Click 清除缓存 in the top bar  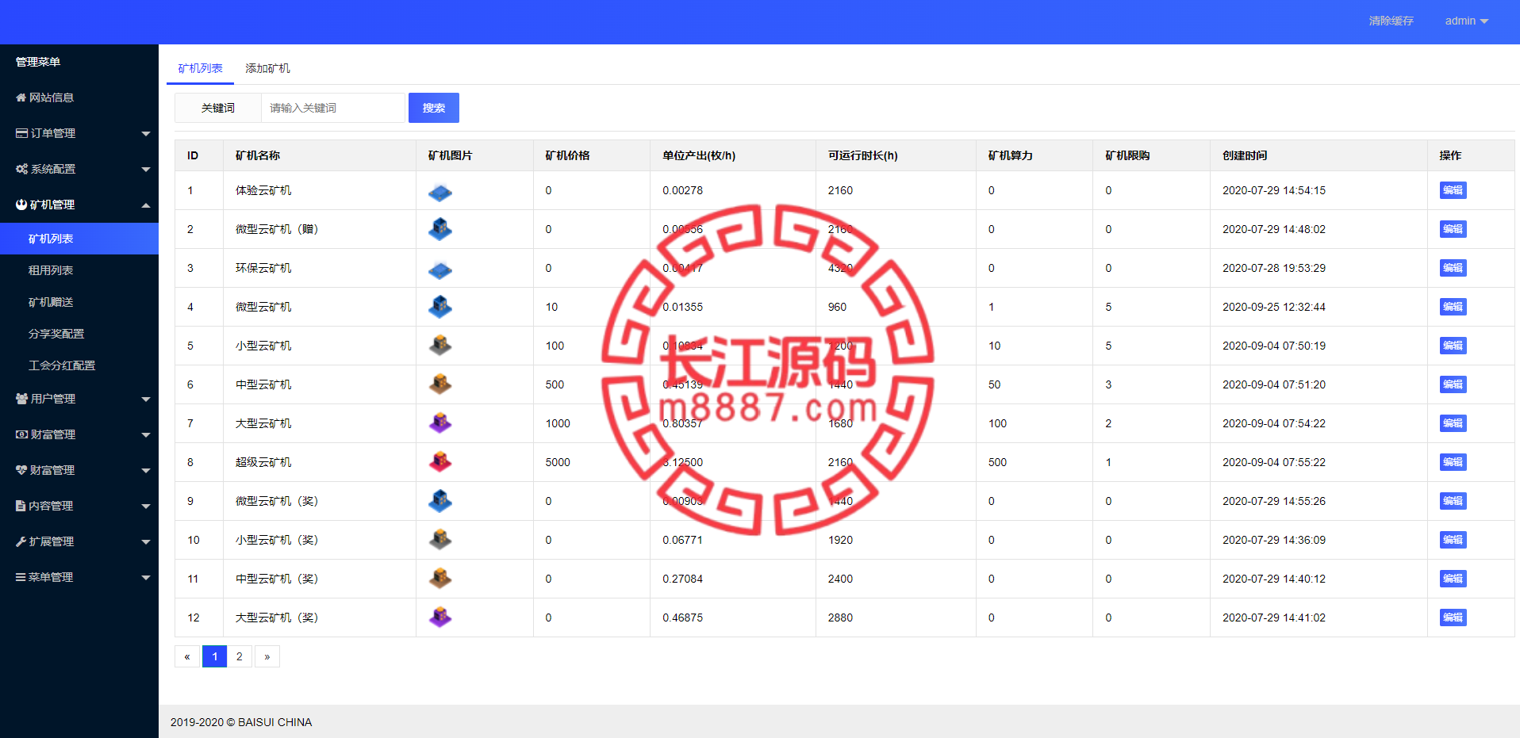click(x=1391, y=21)
